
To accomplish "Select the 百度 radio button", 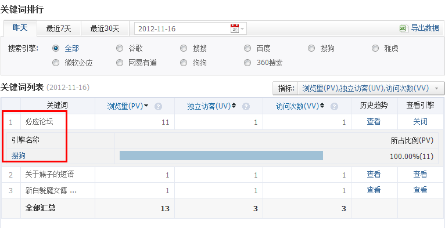I will click(247, 49).
